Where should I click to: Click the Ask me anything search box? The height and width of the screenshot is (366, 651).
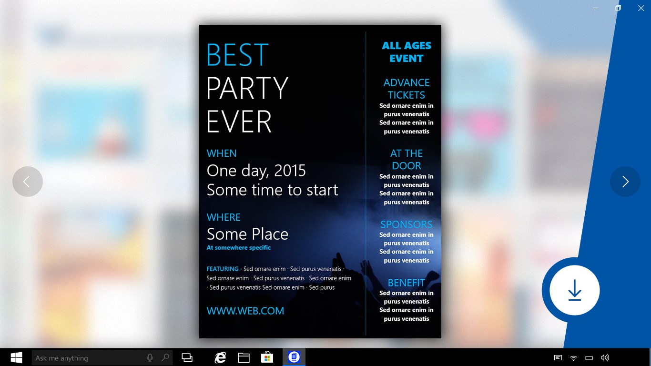coord(102,358)
